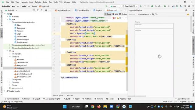Click the Attach Debugger to Android Process icon
This screenshot has height=110, width=195.
(165, 6)
